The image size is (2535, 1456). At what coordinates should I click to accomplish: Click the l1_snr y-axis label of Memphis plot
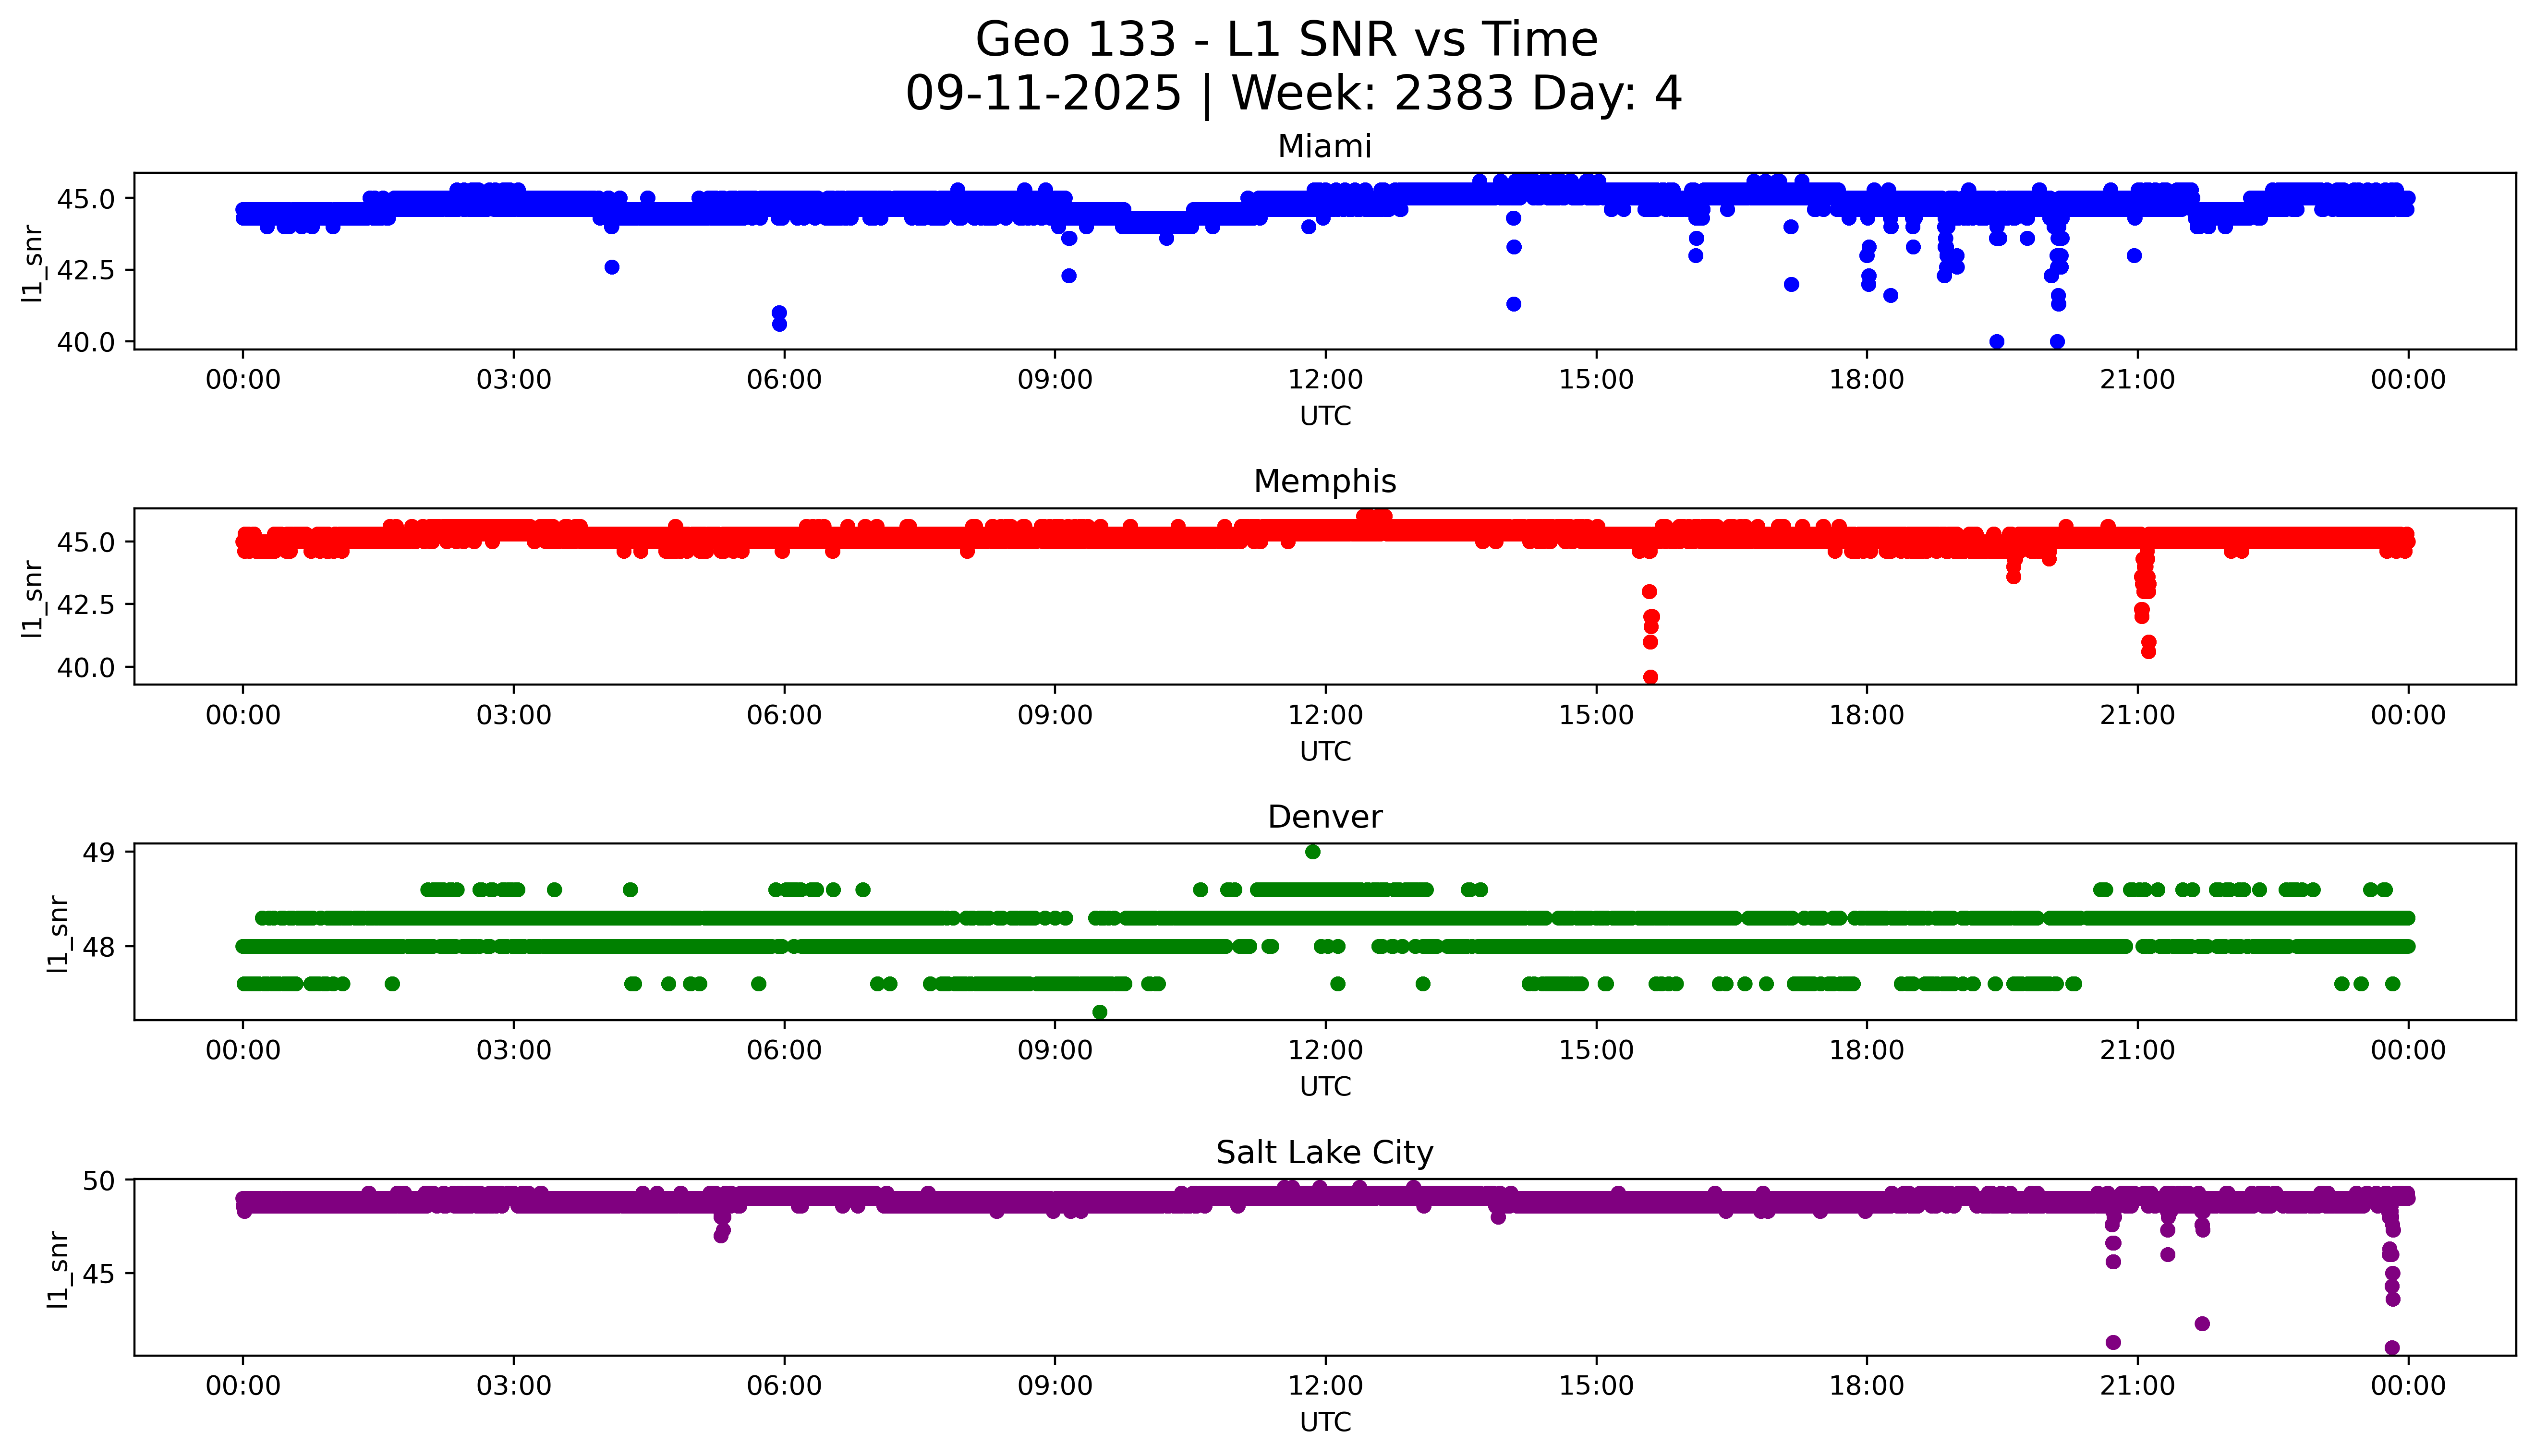click(x=32, y=599)
